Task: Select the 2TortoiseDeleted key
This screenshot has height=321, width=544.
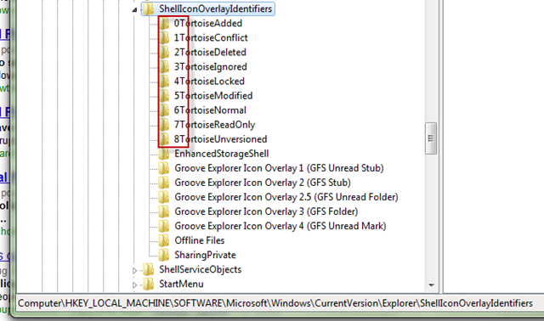Action: click(x=210, y=53)
